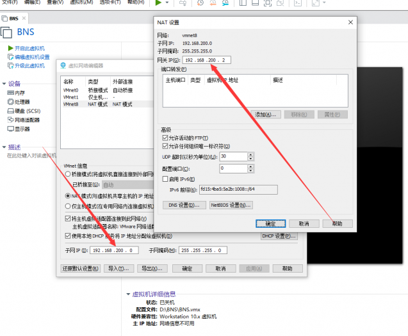
Task: Enable the 启用 IPv6 checkbox
Action: 165,179
